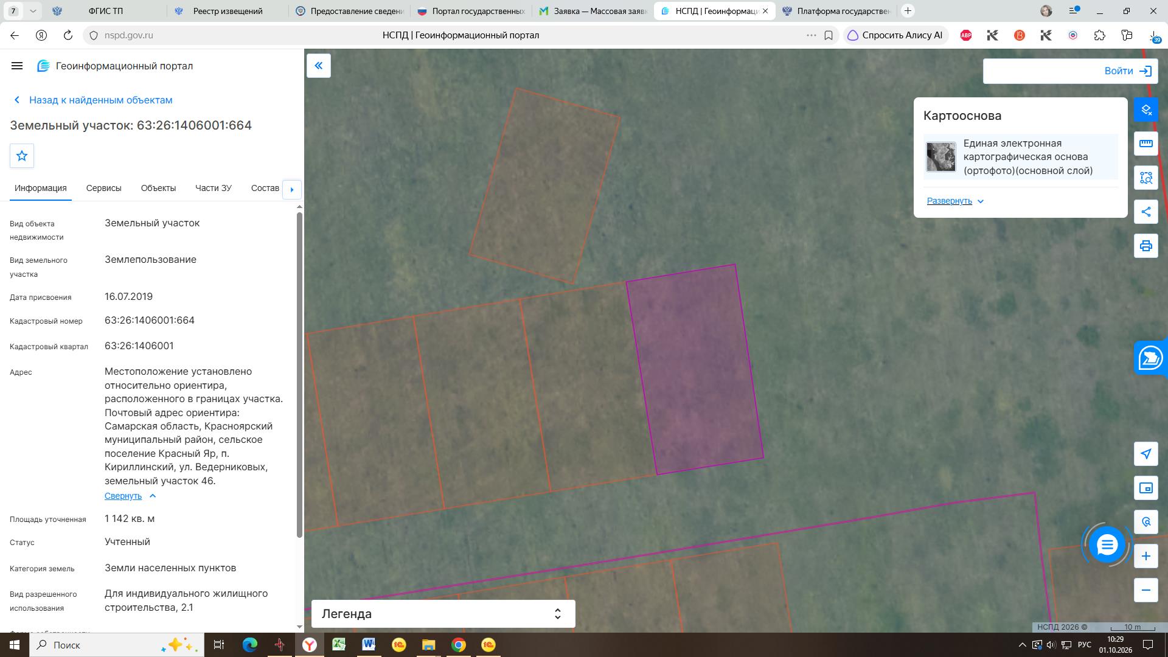The width and height of the screenshot is (1168, 657).
Task: Click the rotating target icon above zoom
Action: (1146, 522)
